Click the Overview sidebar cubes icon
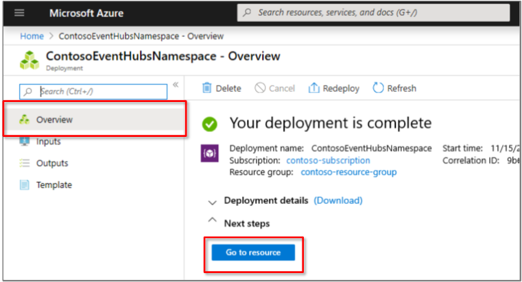Viewport: 522px width, 282px height. click(24, 119)
